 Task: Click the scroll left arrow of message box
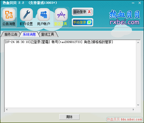click(x=7, y=109)
